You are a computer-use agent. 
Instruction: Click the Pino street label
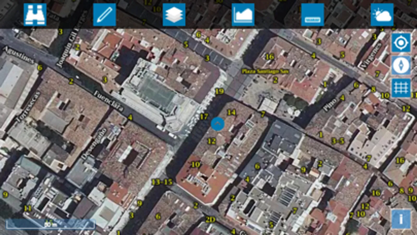click(330, 105)
